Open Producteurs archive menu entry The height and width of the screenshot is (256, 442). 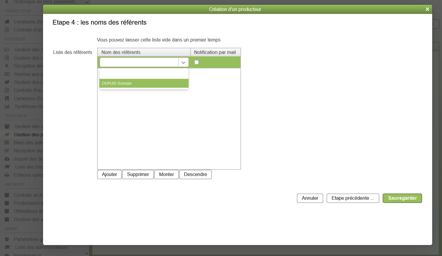tap(28, 203)
